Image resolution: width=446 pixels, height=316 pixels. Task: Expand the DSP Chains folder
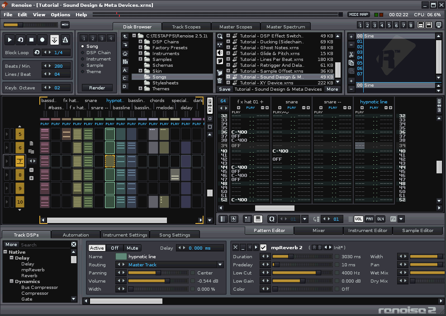pos(141,42)
